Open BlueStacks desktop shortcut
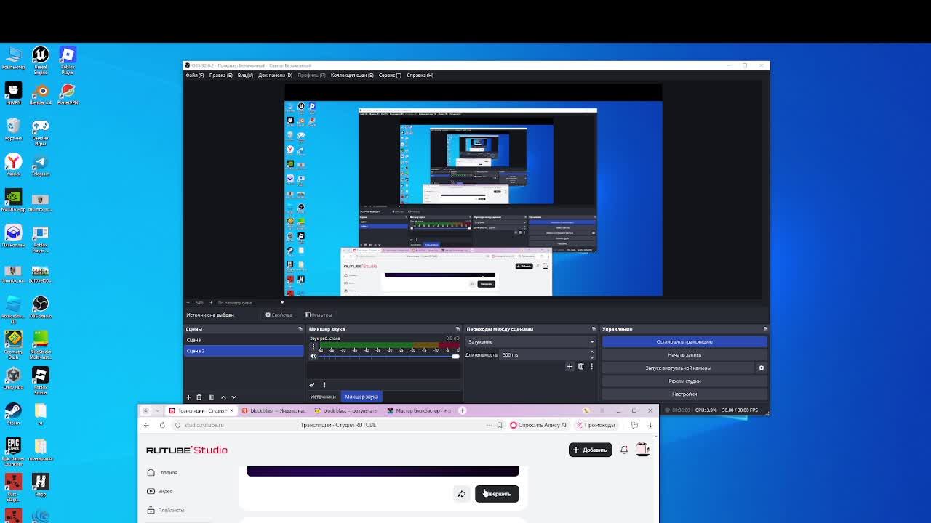Image resolution: width=931 pixels, height=523 pixels. (x=41, y=344)
